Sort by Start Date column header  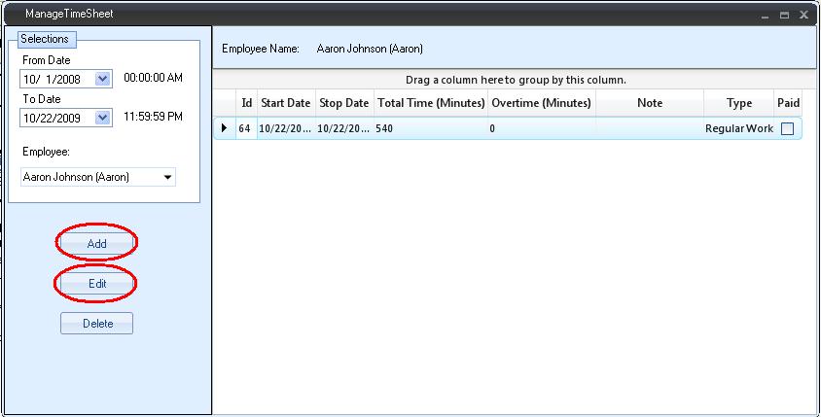tap(285, 103)
